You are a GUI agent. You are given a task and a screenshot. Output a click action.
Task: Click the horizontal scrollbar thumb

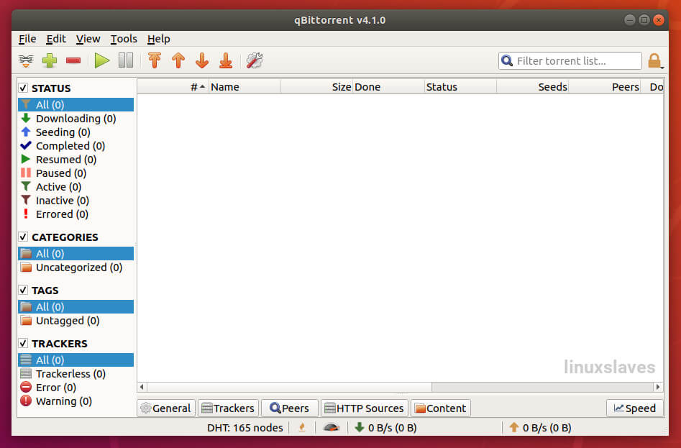point(290,387)
